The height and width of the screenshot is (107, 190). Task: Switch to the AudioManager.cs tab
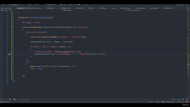tap(140, 8)
